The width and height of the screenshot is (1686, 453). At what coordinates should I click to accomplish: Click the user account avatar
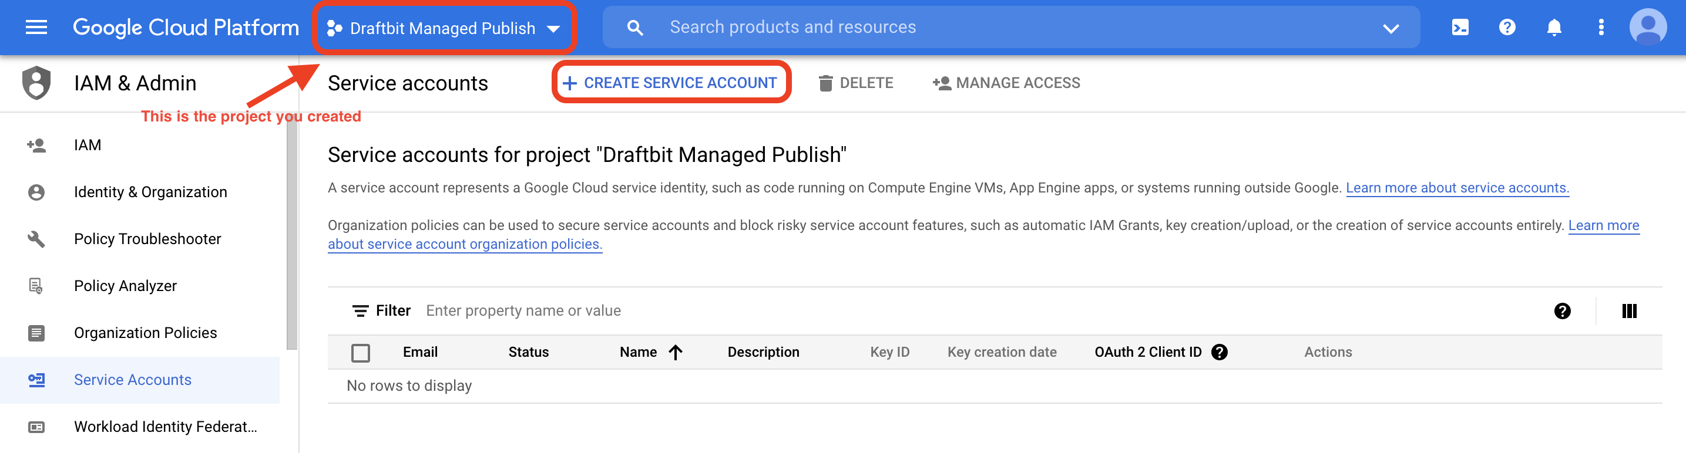1647,27
